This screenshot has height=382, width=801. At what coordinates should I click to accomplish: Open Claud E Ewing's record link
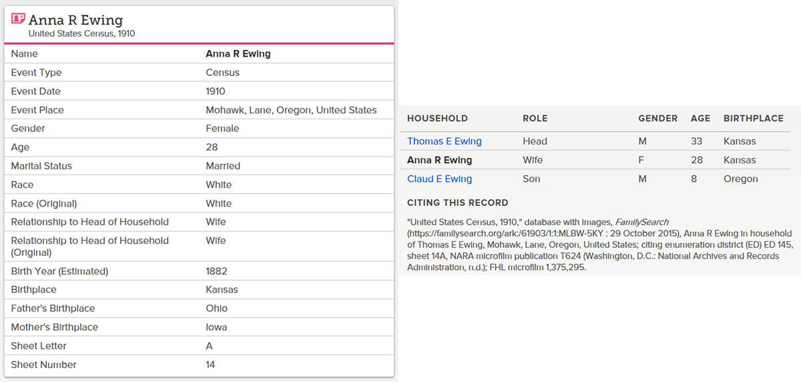(440, 179)
